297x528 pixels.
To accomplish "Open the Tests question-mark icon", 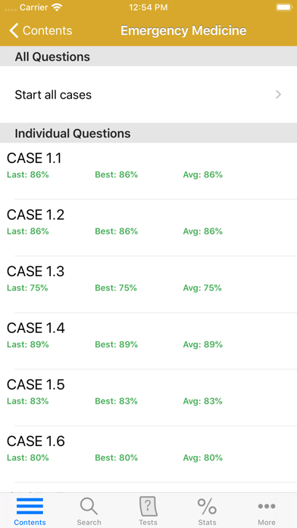I will 148,506.
